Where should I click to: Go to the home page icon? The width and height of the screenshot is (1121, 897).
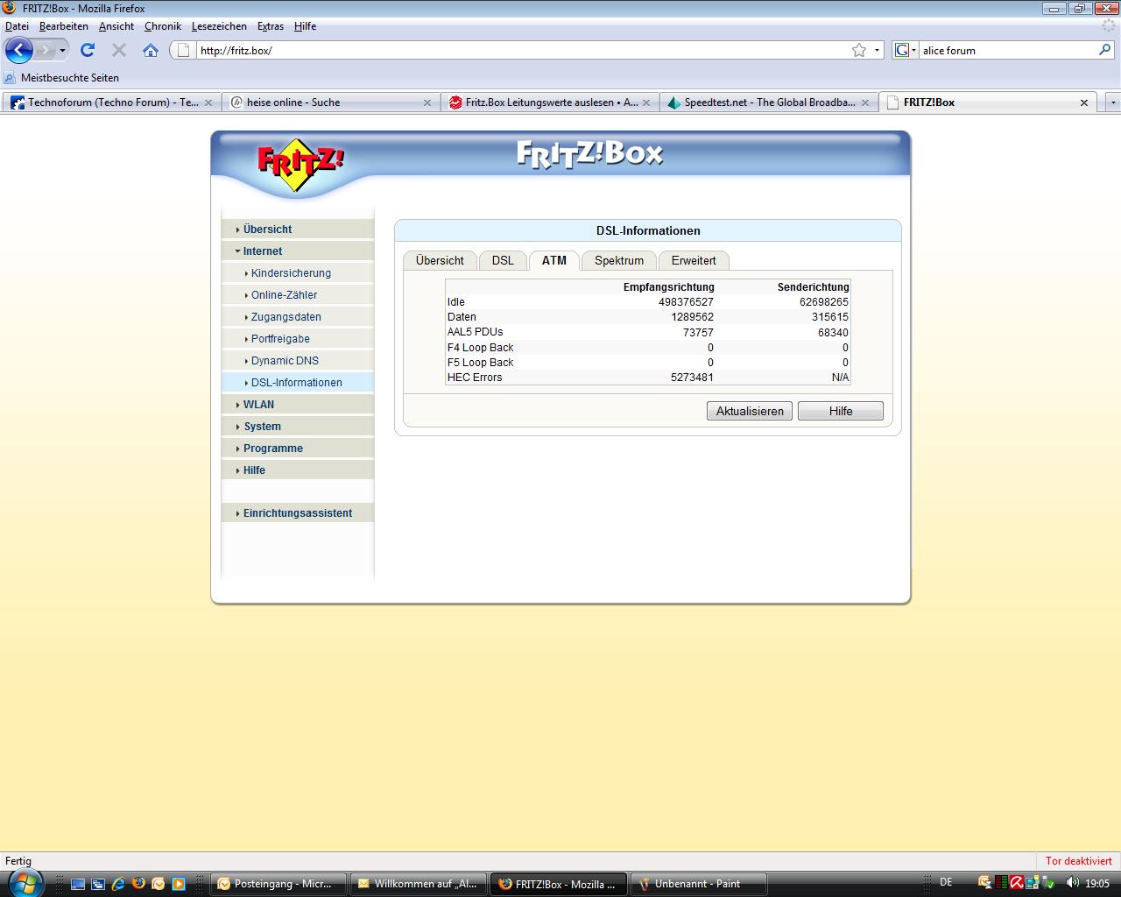point(151,50)
